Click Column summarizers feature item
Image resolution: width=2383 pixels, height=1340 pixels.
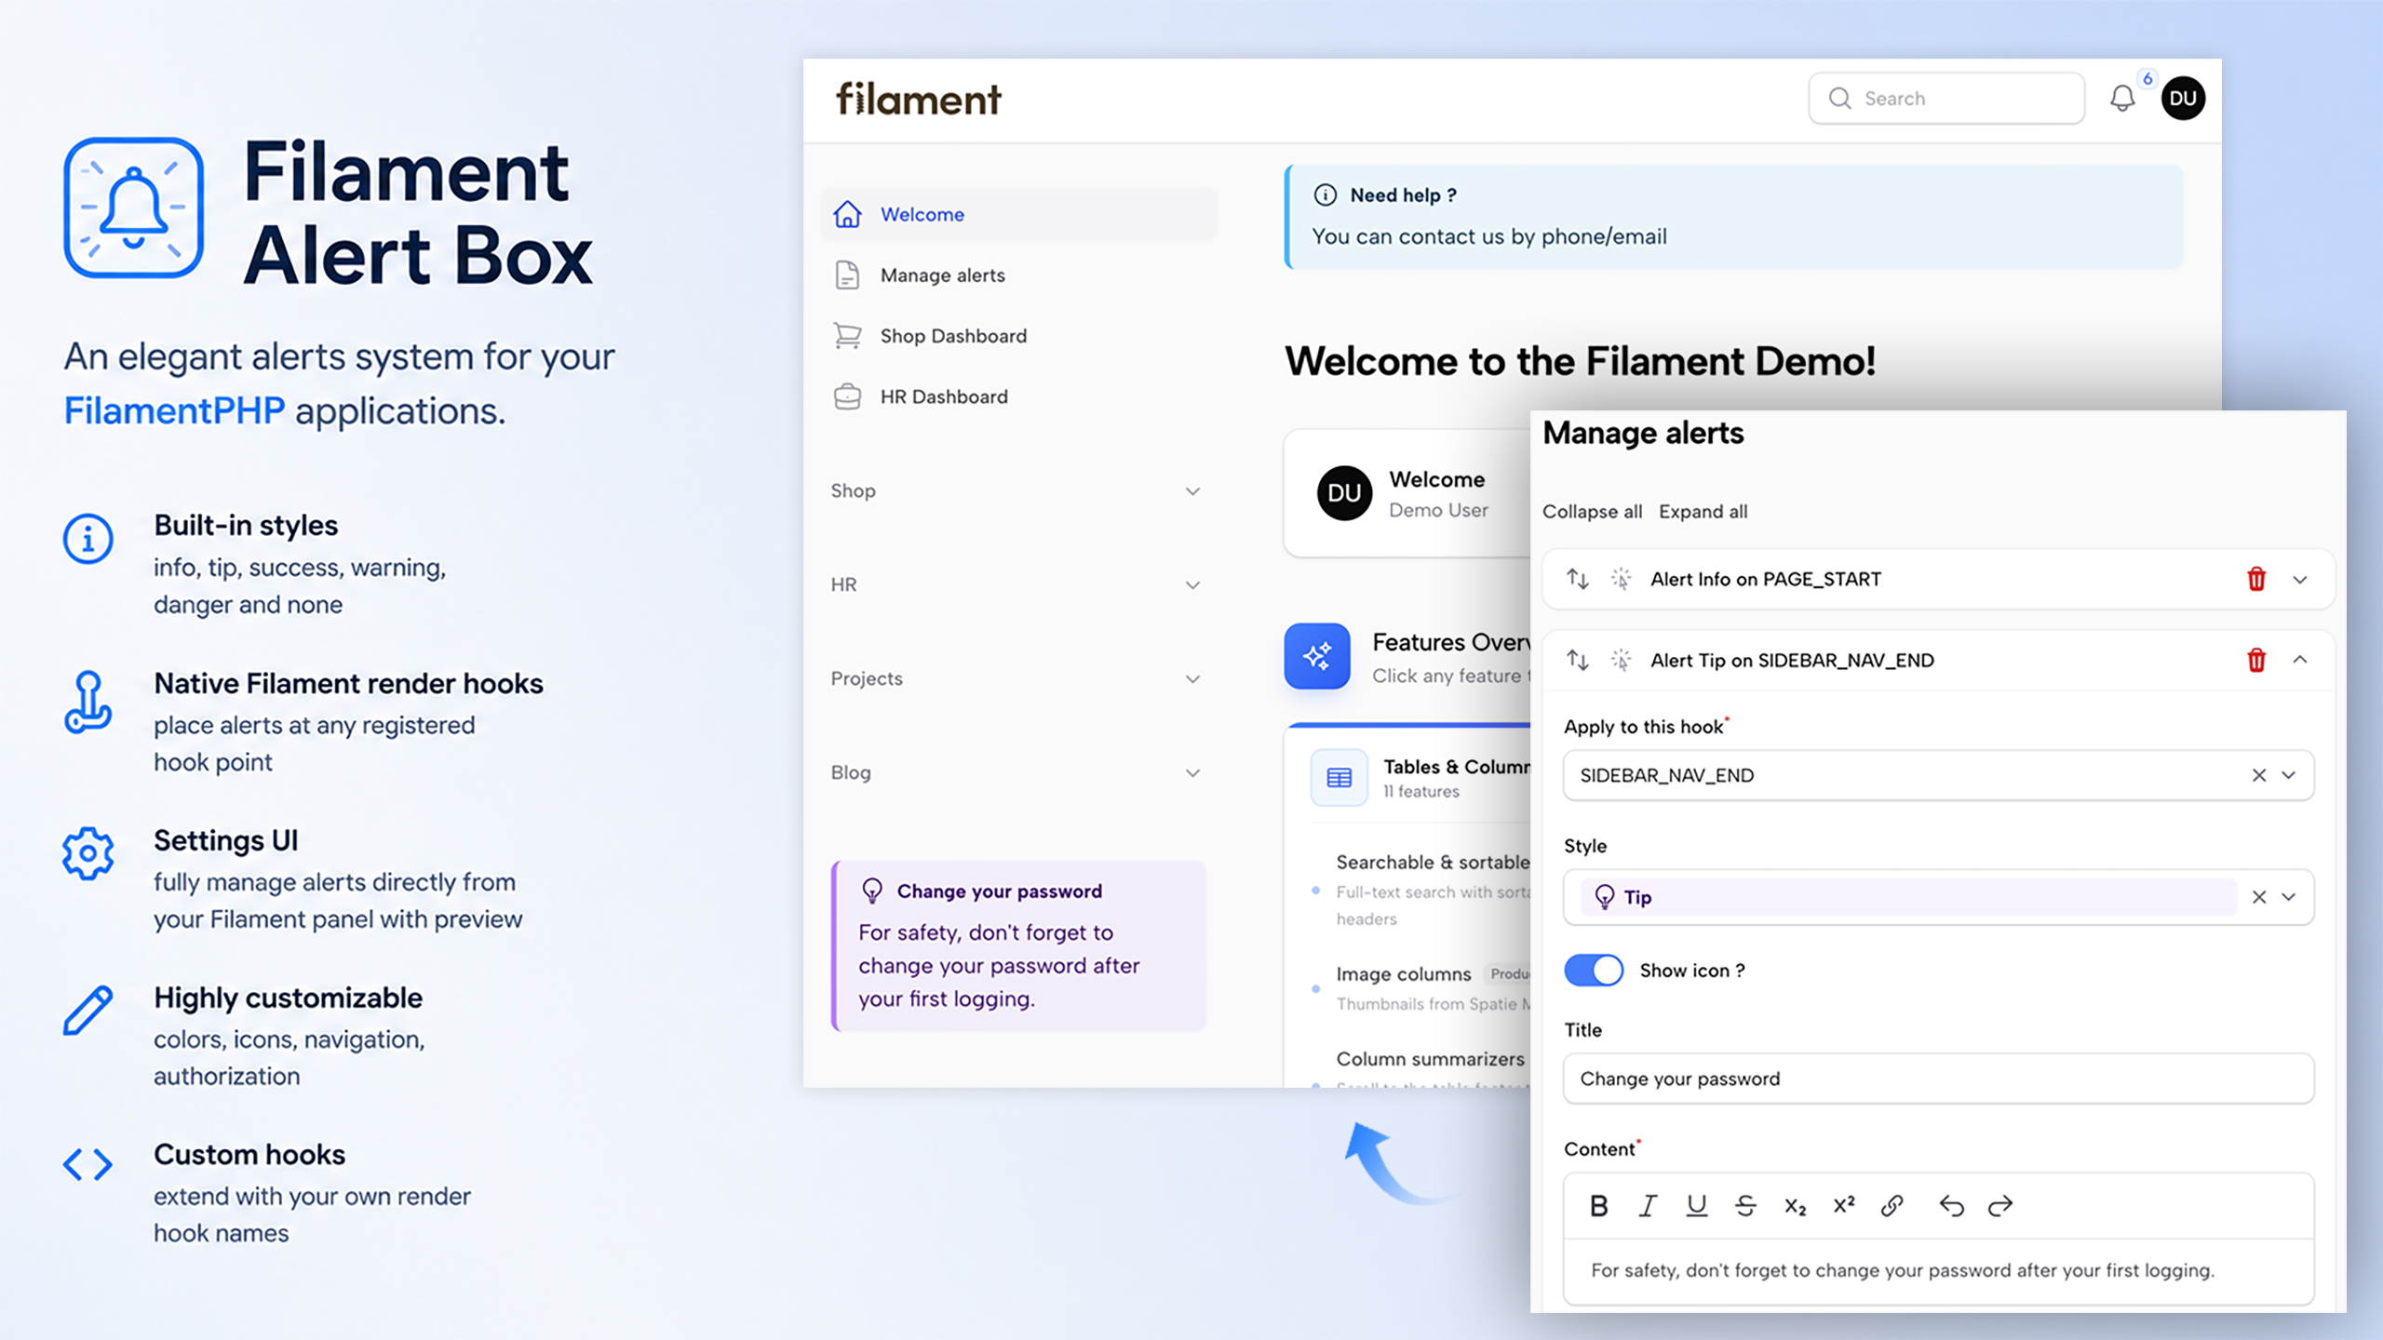point(1431,1059)
